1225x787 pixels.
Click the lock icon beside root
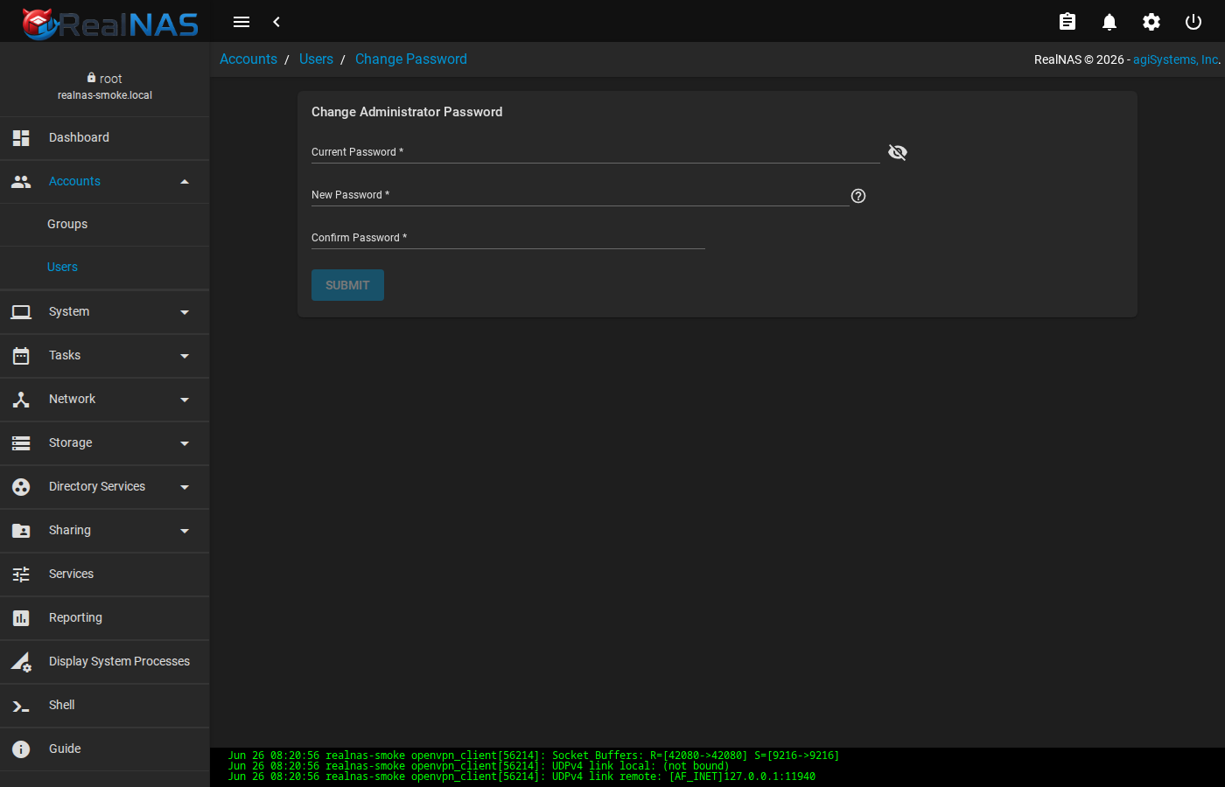pos(91,78)
